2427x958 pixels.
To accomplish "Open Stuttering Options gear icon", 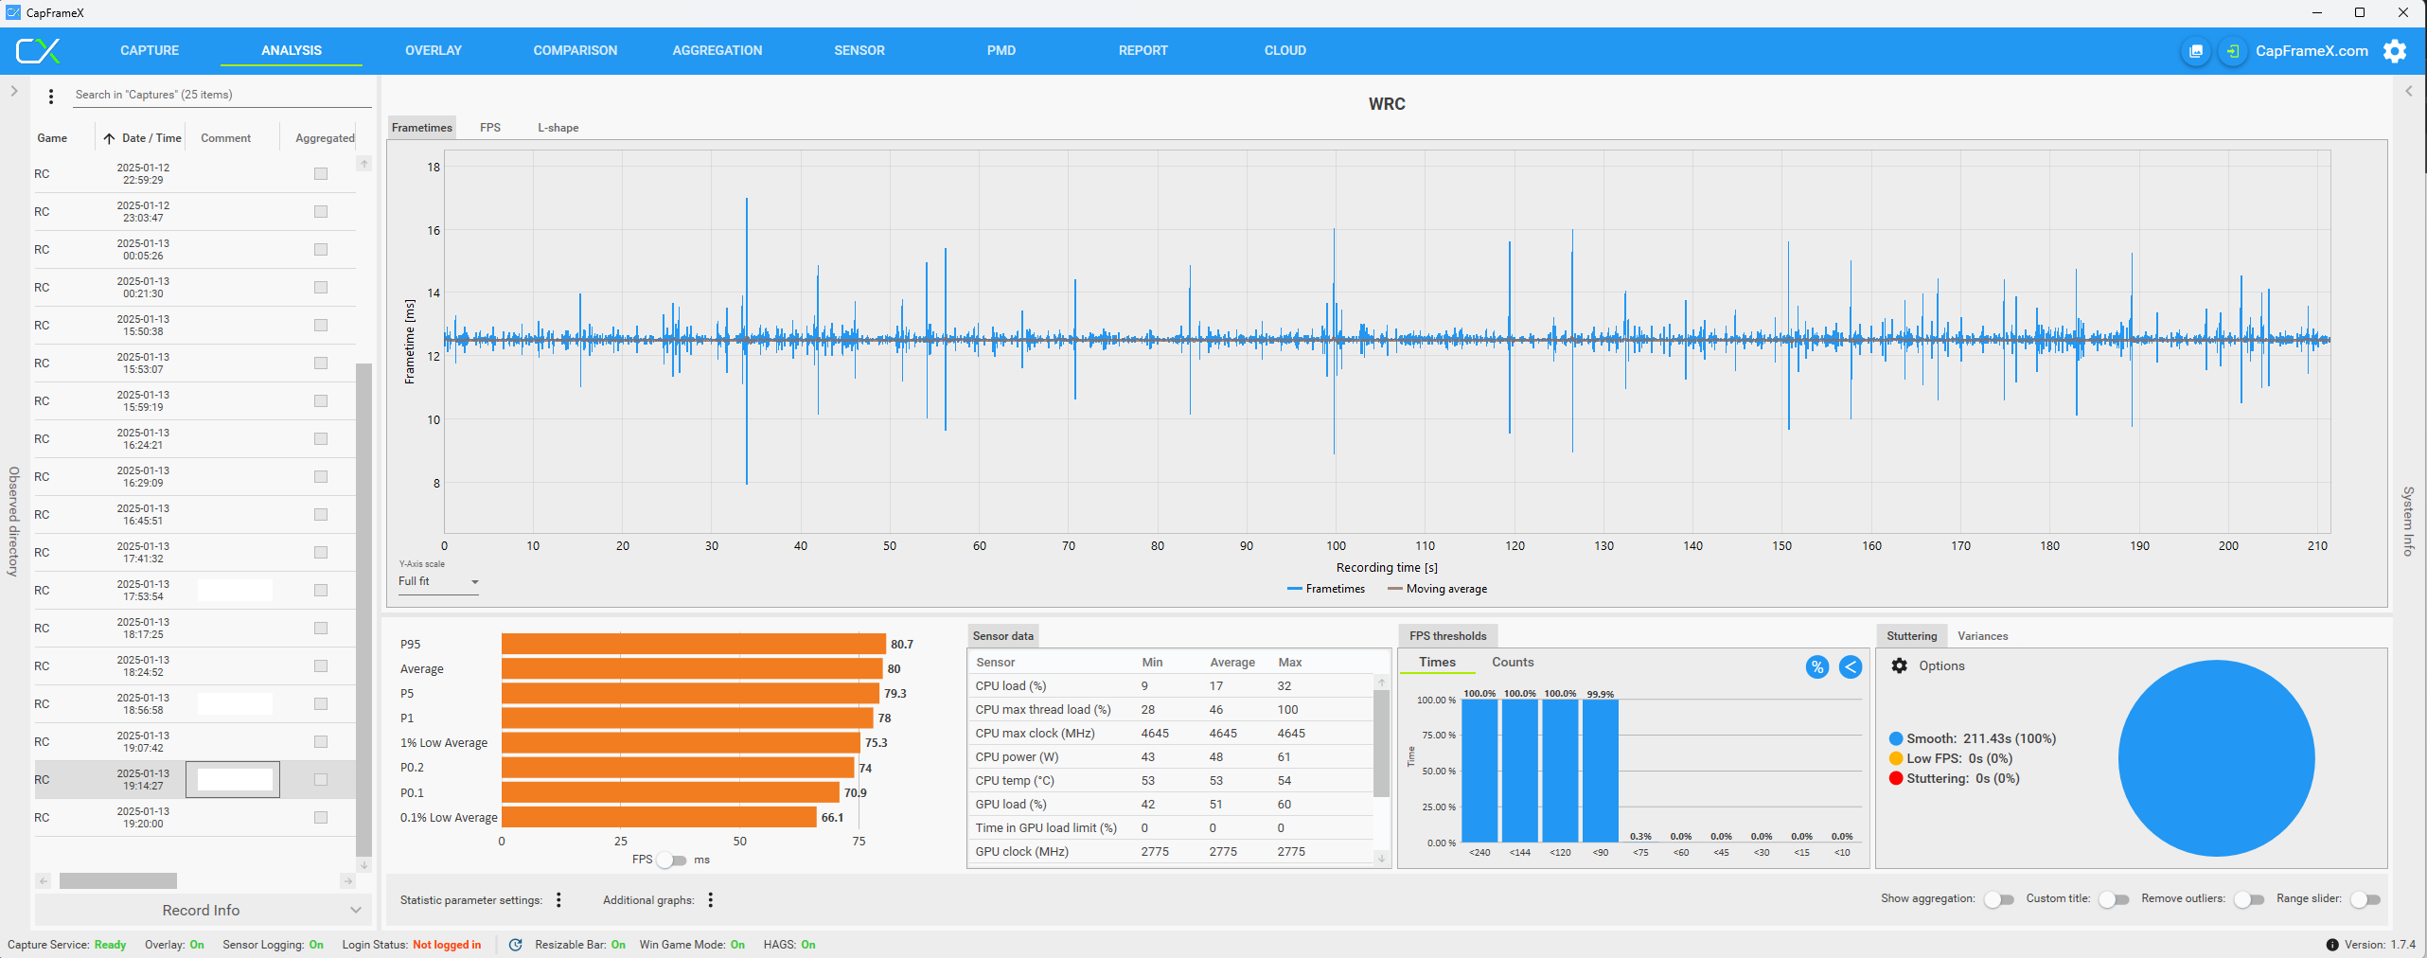I will click(x=1899, y=665).
